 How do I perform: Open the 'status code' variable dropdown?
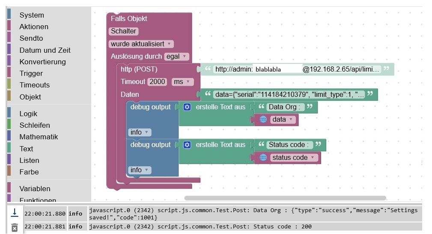click(x=293, y=158)
